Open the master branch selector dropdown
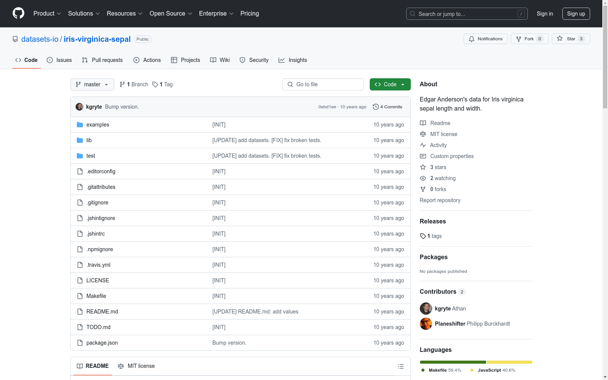This screenshot has width=608, height=380. click(x=92, y=84)
